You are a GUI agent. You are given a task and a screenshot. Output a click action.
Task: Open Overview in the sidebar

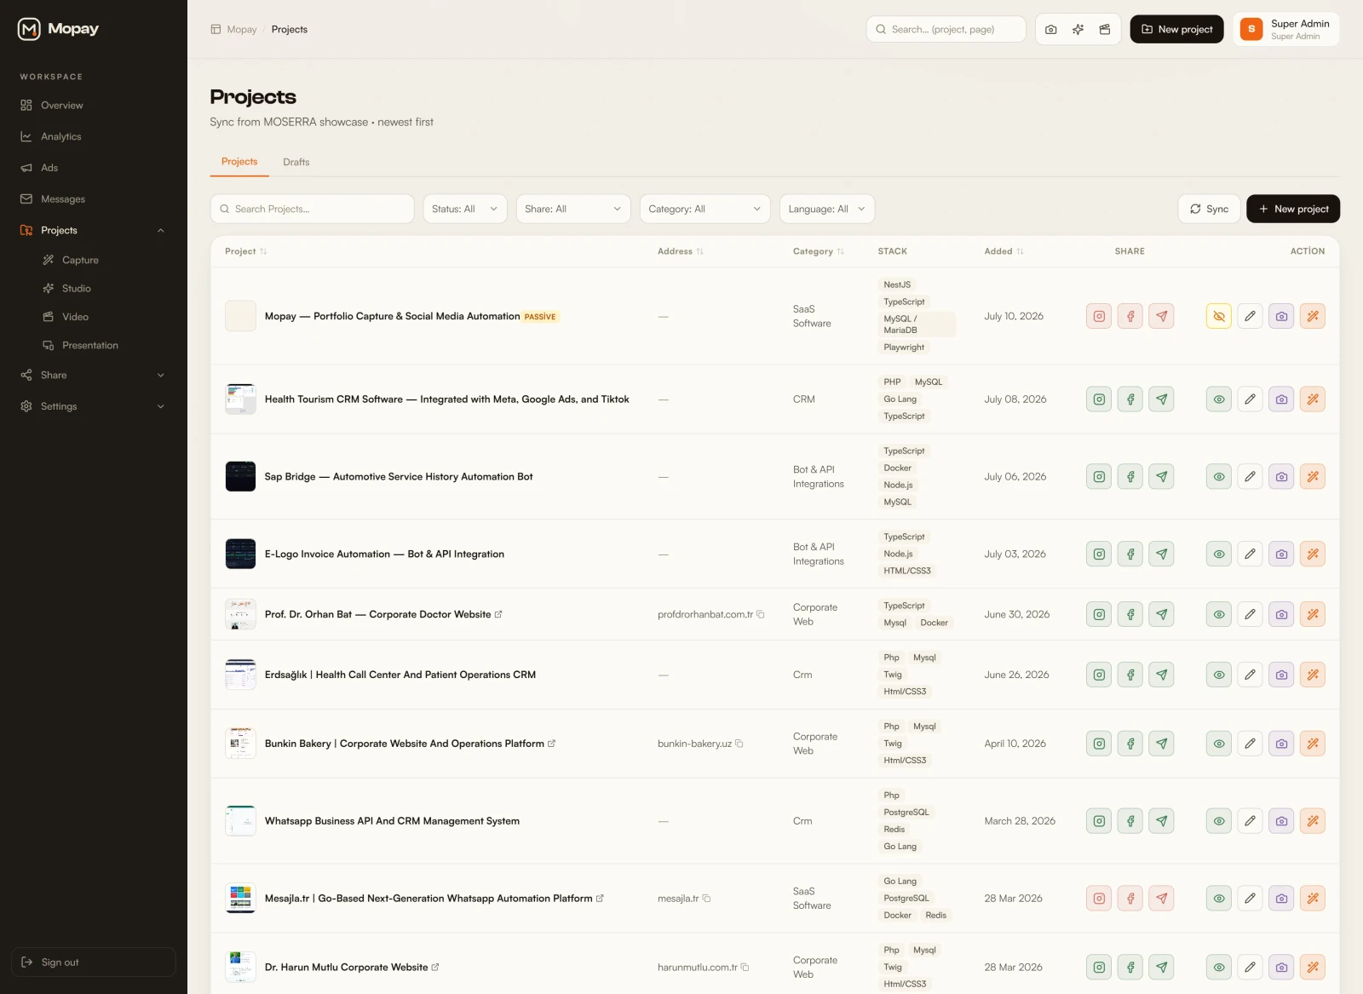pyautogui.click(x=94, y=106)
